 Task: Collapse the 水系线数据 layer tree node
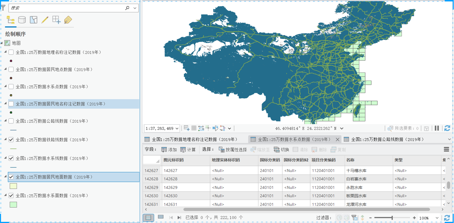click(x=5, y=158)
